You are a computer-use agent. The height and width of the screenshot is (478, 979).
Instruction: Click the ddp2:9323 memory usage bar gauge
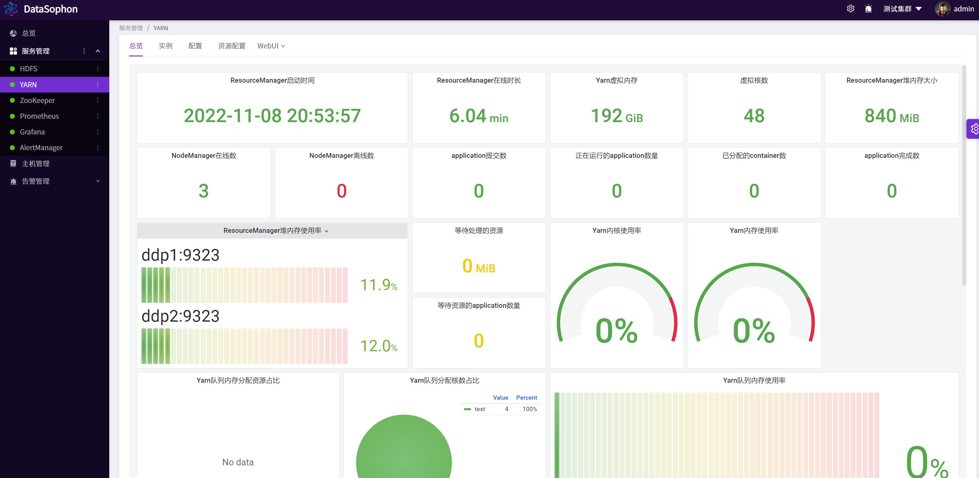(x=245, y=346)
